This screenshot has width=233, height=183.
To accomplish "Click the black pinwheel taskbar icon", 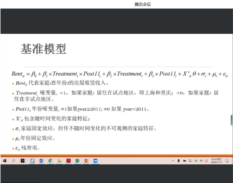I will 23,161.
